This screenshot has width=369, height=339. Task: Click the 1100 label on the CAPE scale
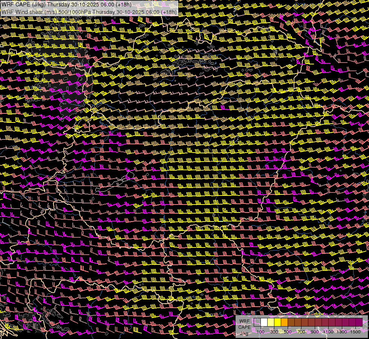pos(328,332)
